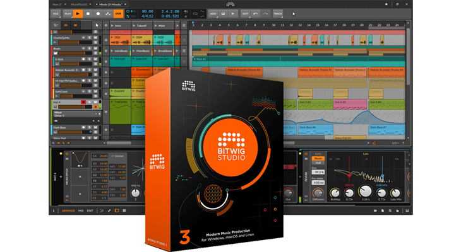Viewport: 461px width, 252px height.
Task: Click the redo arrow icon
Action: coord(265,13)
